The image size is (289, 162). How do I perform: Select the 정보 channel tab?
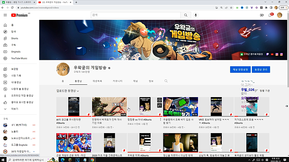point(151,81)
